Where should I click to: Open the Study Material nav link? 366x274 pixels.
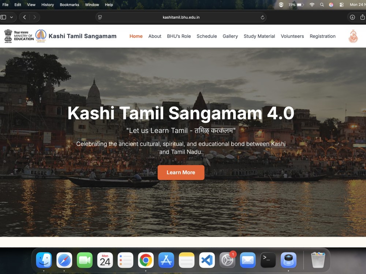(x=259, y=36)
